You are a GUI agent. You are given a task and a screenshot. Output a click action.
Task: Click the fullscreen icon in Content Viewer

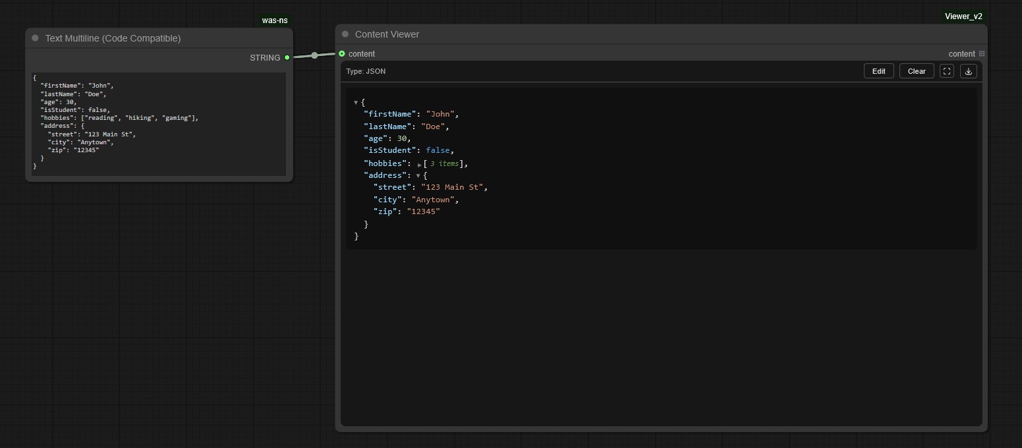pos(947,71)
